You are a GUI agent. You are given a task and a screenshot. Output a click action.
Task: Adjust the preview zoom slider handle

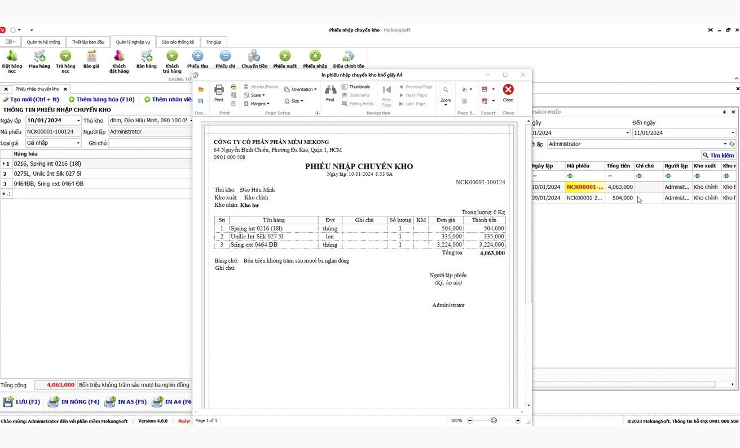coord(494,420)
